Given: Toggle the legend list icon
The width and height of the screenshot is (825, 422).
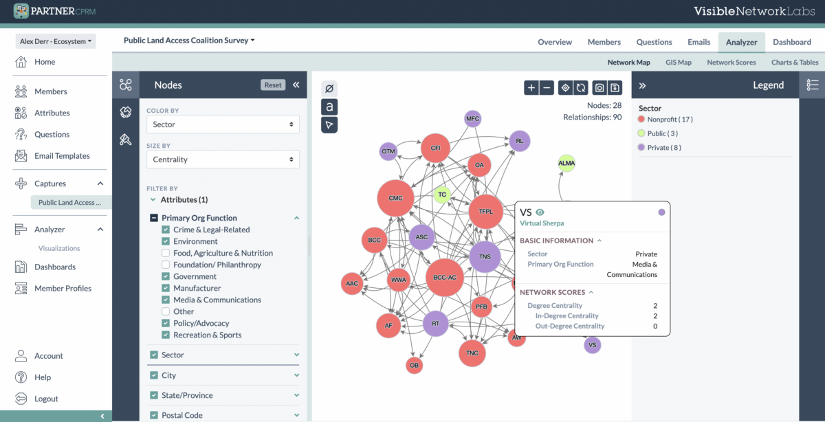Looking at the screenshot, I should coord(813,85).
